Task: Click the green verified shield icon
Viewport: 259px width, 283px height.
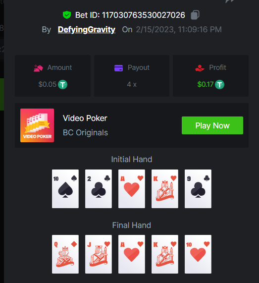Action: [x=67, y=15]
